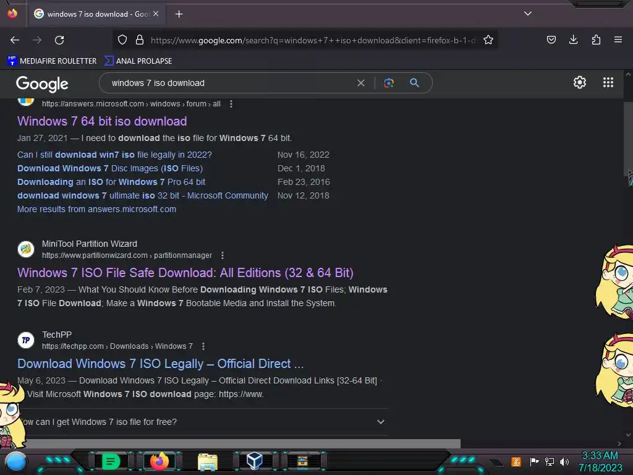The height and width of the screenshot is (475, 633).
Task: Open Can I still download win7 iso link
Action: pos(114,155)
